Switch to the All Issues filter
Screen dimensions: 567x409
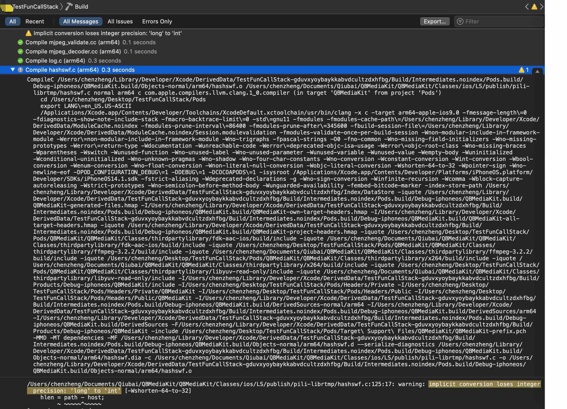(x=120, y=21)
